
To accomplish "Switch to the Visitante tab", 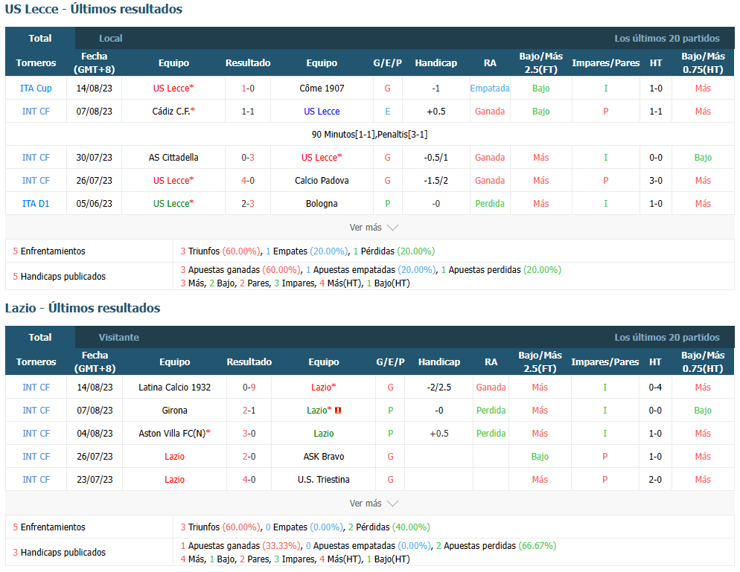I will coord(119,337).
